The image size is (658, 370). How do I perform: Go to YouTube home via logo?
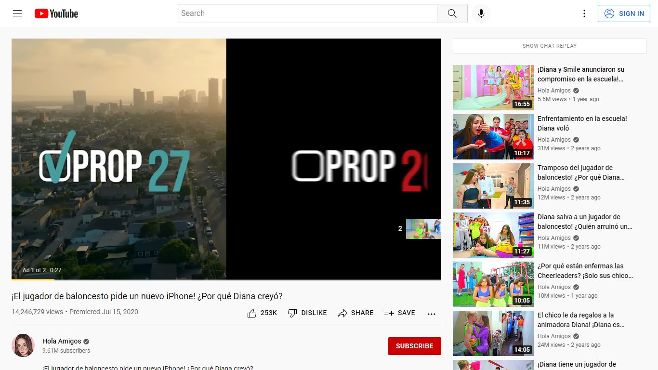(56, 13)
